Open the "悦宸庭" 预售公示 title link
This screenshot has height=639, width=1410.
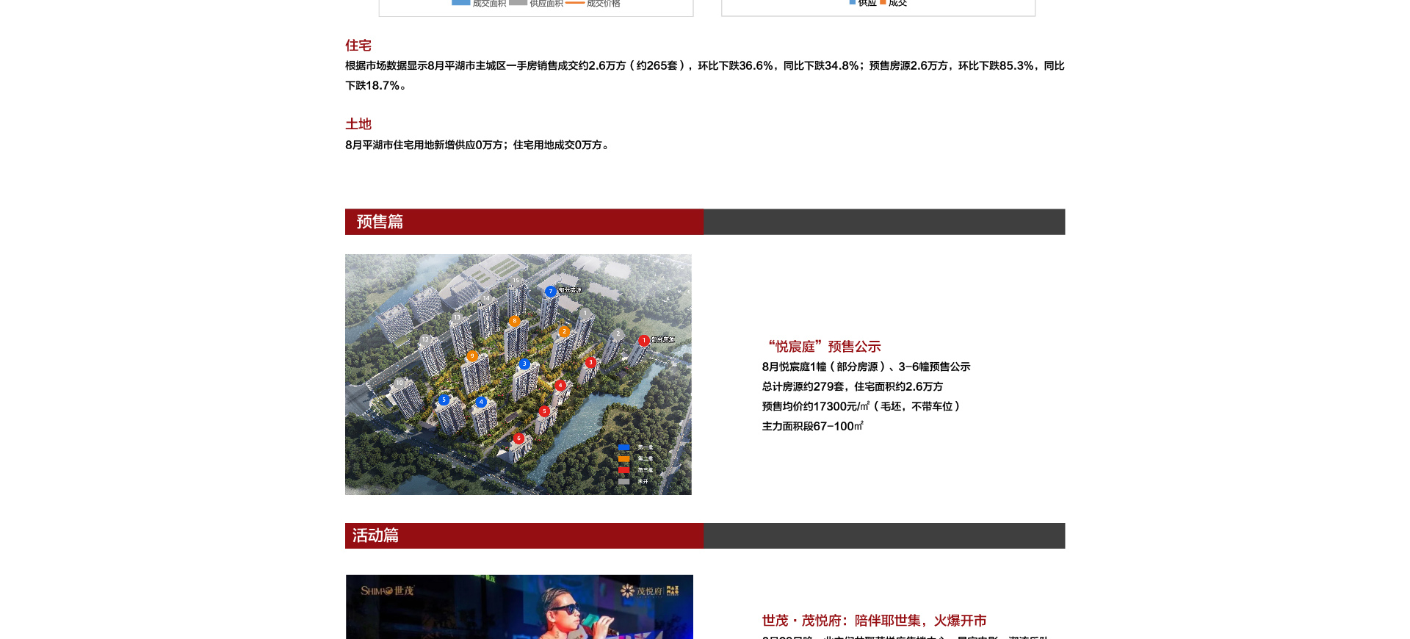point(823,347)
